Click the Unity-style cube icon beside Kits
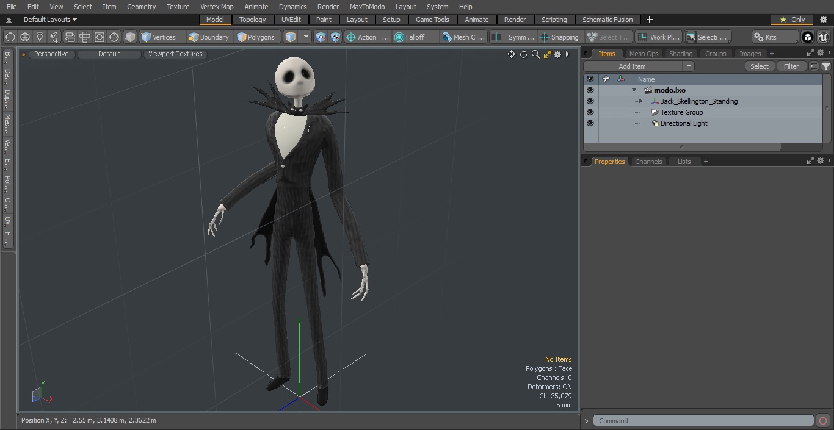834x430 pixels. tap(808, 37)
